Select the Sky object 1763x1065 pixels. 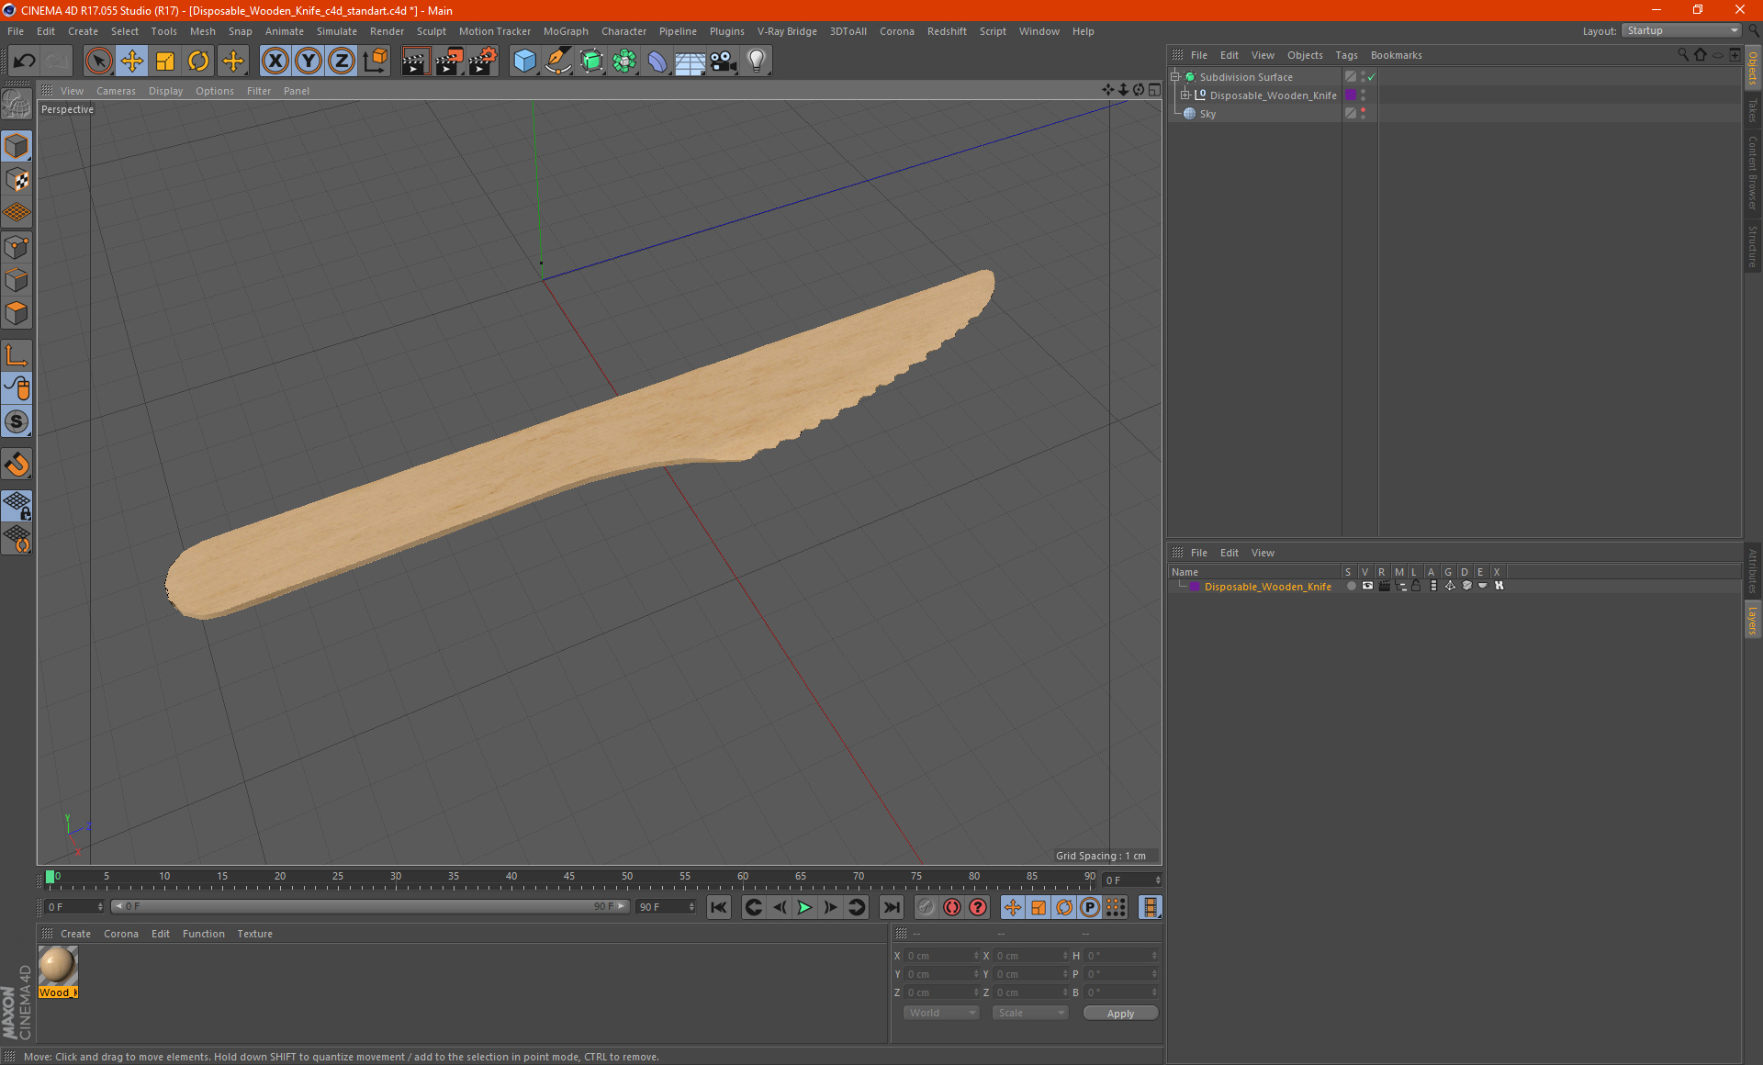click(x=1207, y=114)
